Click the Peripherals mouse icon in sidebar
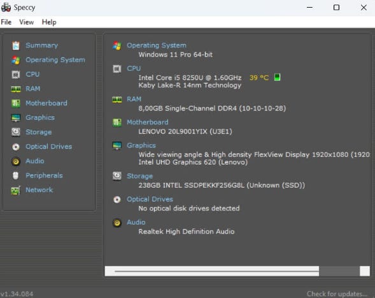375x298 pixels. [16, 175]
